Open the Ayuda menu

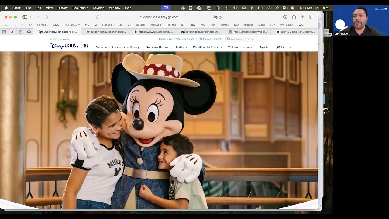264,47
